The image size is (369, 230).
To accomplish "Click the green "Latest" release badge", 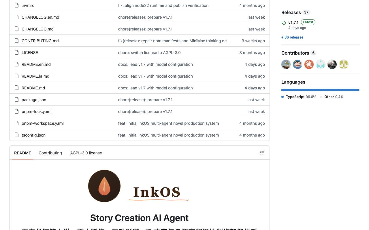I will pyautogui.click(x=308, y=22).
